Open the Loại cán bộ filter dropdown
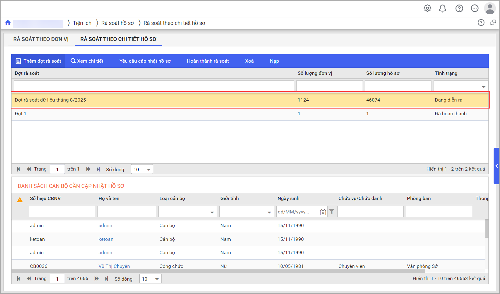Viewport: 500px width, 294px height. pyautogui.click(x=212, y=212)
